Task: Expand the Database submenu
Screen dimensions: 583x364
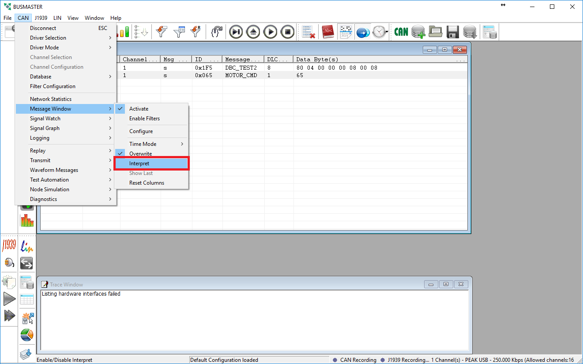Action: (66, 77)
